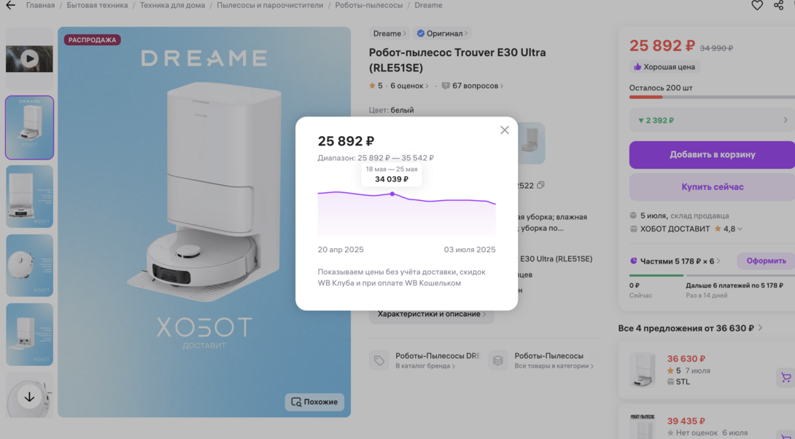
Task: Go back with the left arrow icon
Action: pos(10,5)
